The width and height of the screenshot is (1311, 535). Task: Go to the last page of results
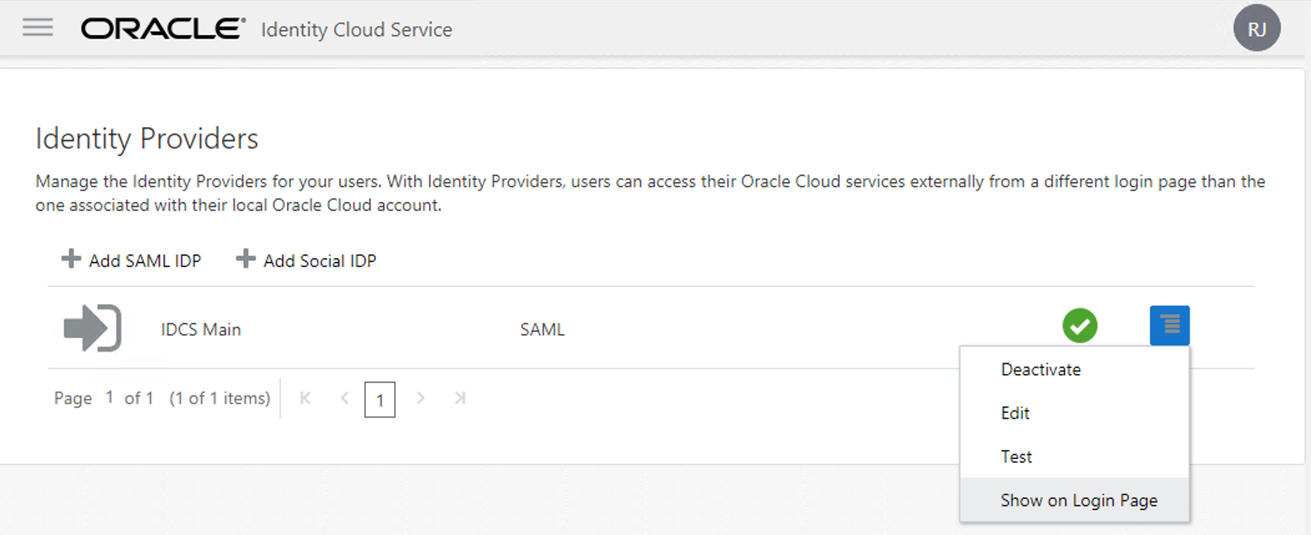tap(460, 398)
